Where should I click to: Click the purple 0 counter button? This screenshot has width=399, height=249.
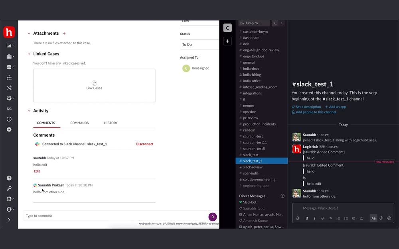click(213, 217)
